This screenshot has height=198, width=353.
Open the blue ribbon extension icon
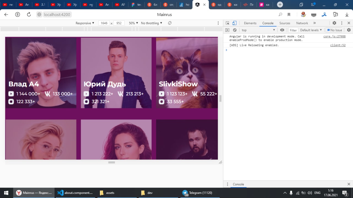[x=325, y=15]
